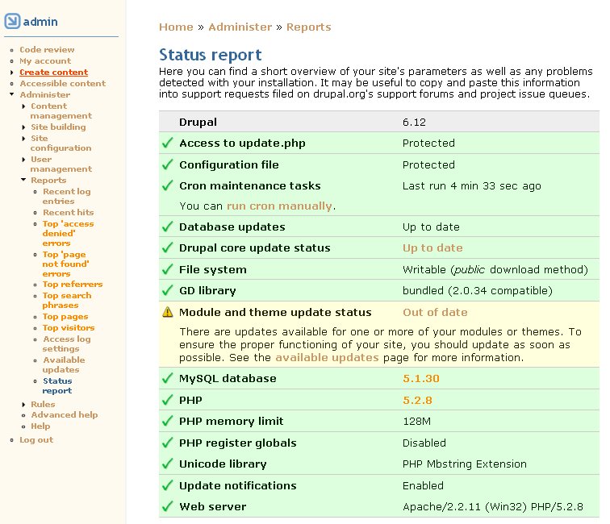Viewport: 610px width, 524px height.
Task: Collapse the Reports menu arrow
Action: pyautogui.click(x=23, y=181)
